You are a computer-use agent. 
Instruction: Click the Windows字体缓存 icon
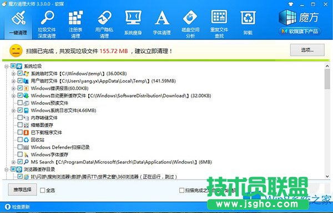[x=26, y=155]
